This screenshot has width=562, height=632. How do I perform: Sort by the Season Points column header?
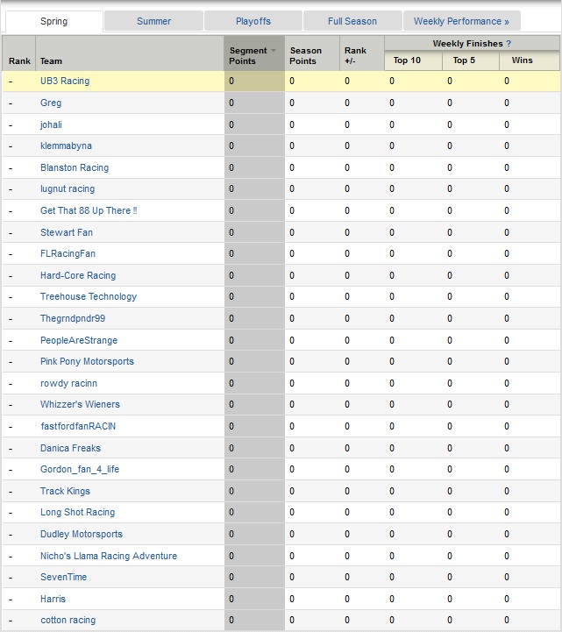coord(304,55)
